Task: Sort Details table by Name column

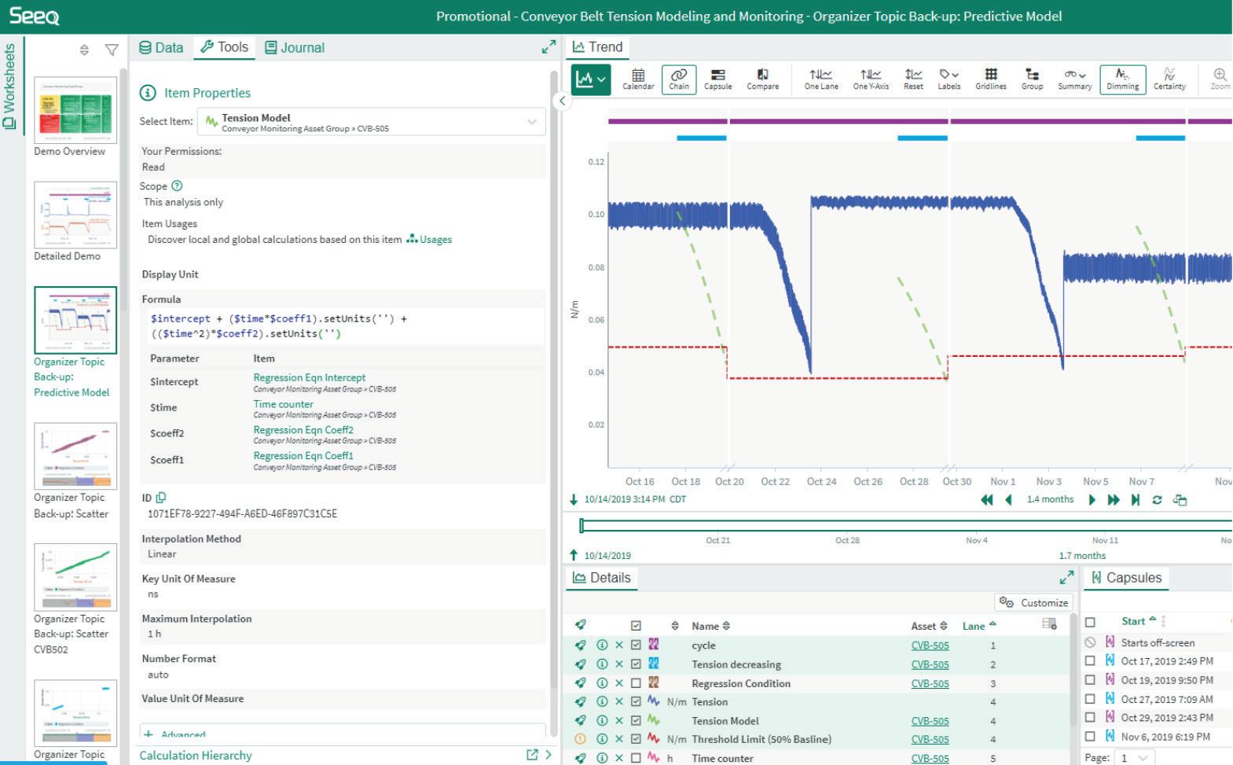Action: pyautogui.click(x=711, y=626)
